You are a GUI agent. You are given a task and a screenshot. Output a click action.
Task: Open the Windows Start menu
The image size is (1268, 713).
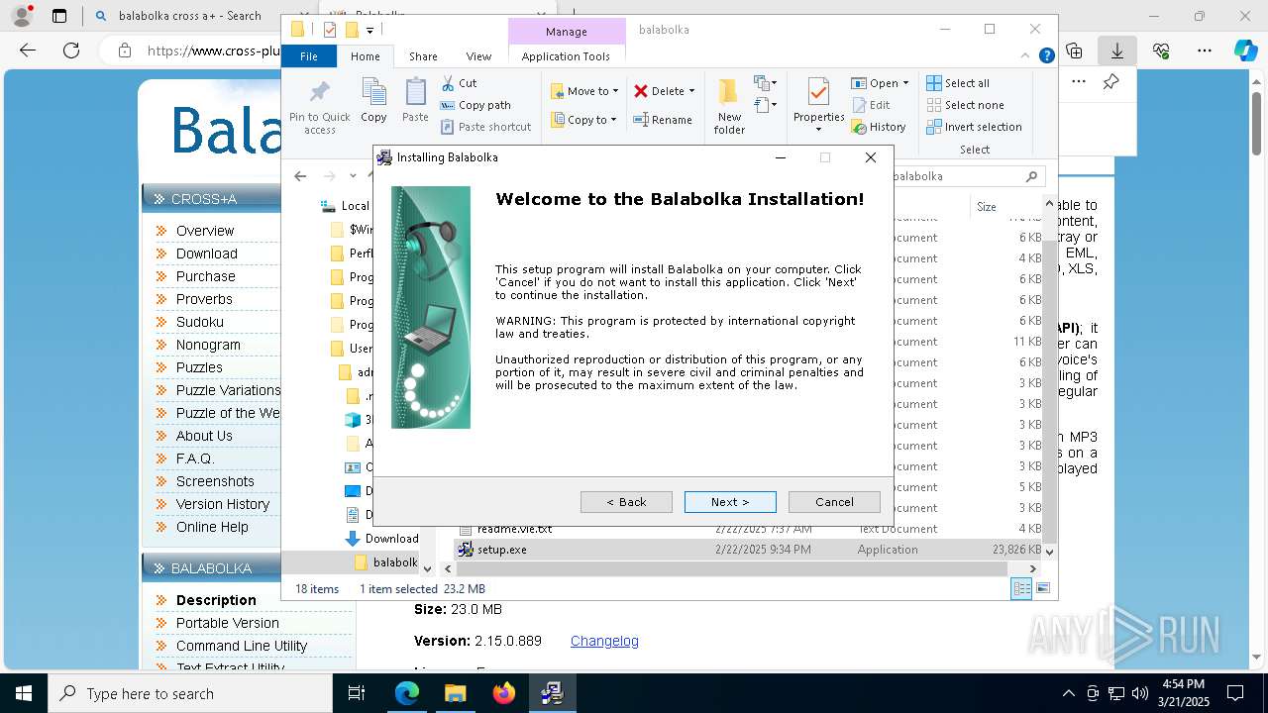(24, 693)
